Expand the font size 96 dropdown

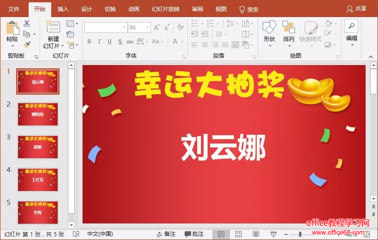click(147, 28)
